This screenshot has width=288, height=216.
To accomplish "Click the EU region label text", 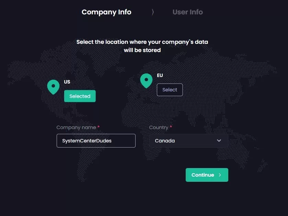I will click(x=160, y=75).
